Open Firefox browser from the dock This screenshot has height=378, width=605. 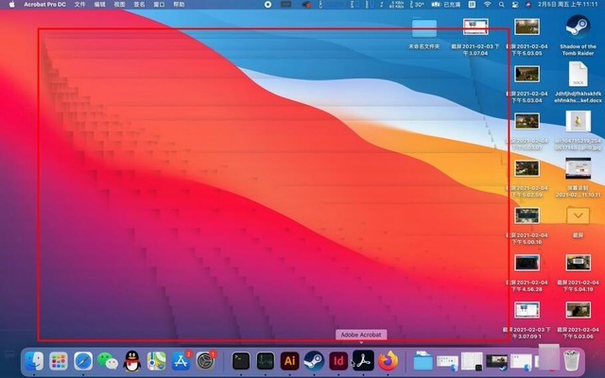(388, 360)
